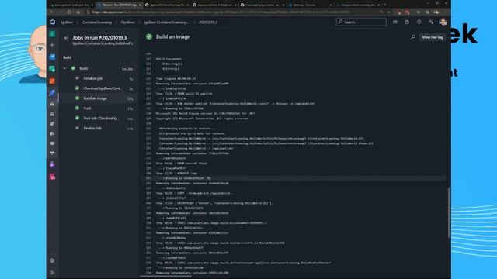
Task: Select the Post-job: Checkout step
Action: pos(99,118)
